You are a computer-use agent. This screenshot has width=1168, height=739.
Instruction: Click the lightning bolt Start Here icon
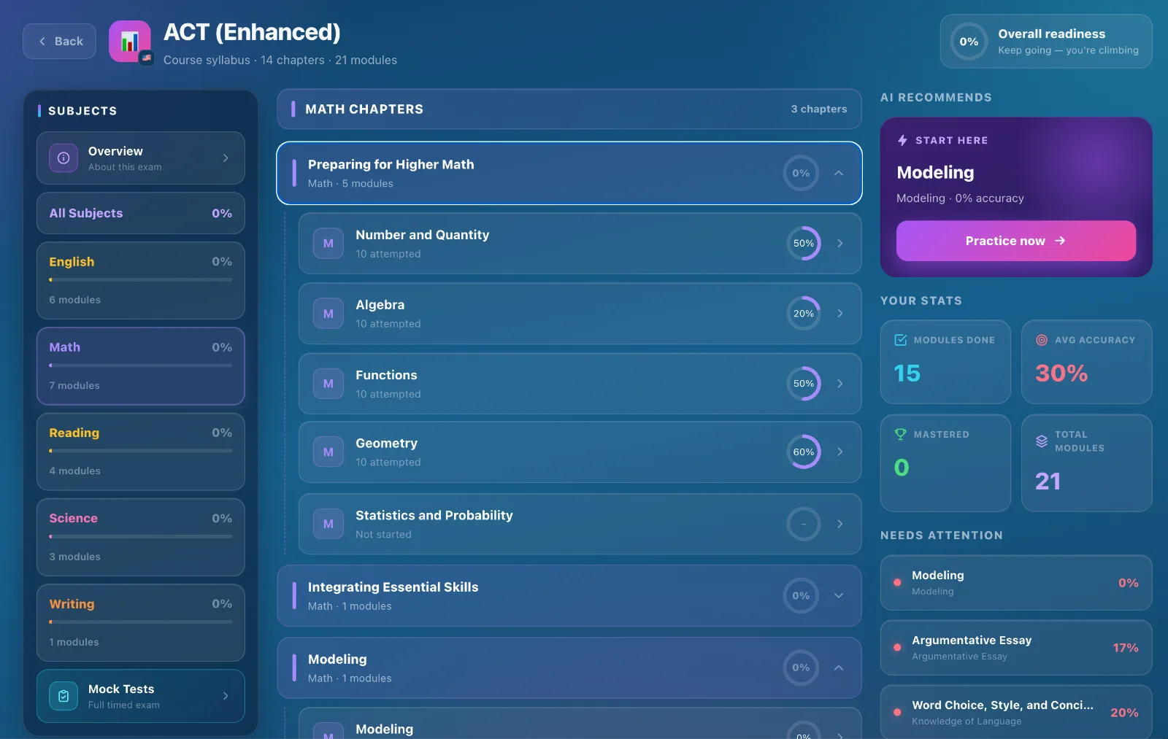pos(902,140)
